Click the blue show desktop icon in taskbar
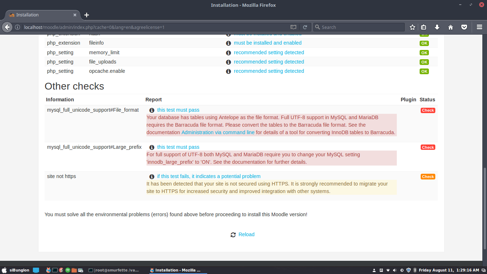The image size is (487, 274). coord(36,270)
